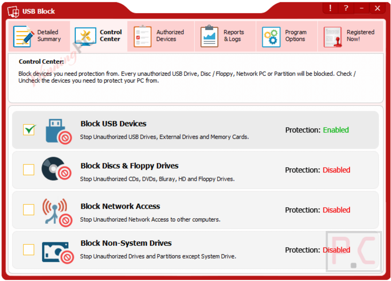
Task: Click the Authorized Devices checklist icon
Action: (x=143, y=37)
